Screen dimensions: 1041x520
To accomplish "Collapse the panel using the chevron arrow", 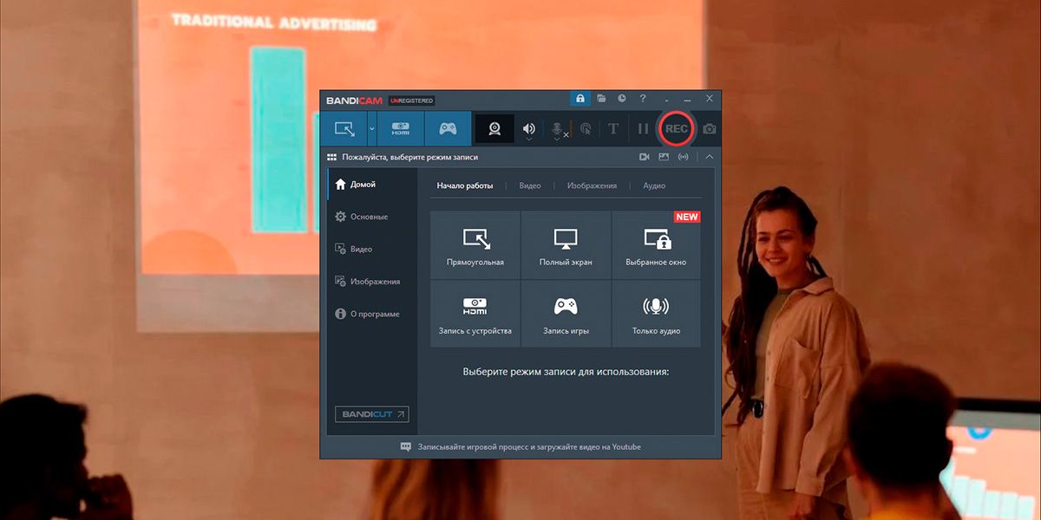I will (709, 157).
